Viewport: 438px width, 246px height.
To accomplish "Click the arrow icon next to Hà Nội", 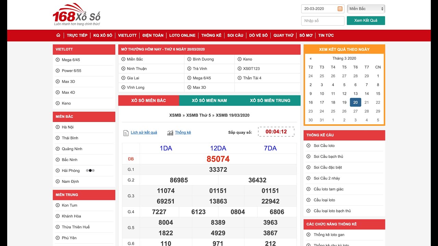I will tap(57, 127).
